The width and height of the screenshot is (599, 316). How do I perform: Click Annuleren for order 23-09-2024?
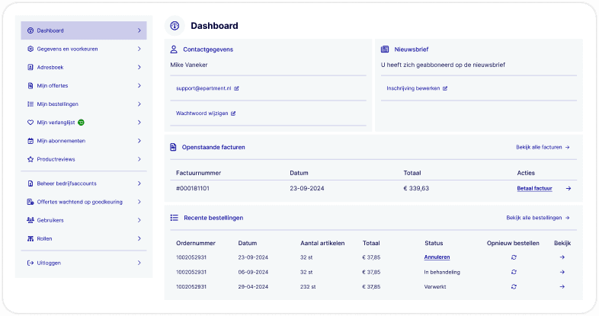pos(437,257)
